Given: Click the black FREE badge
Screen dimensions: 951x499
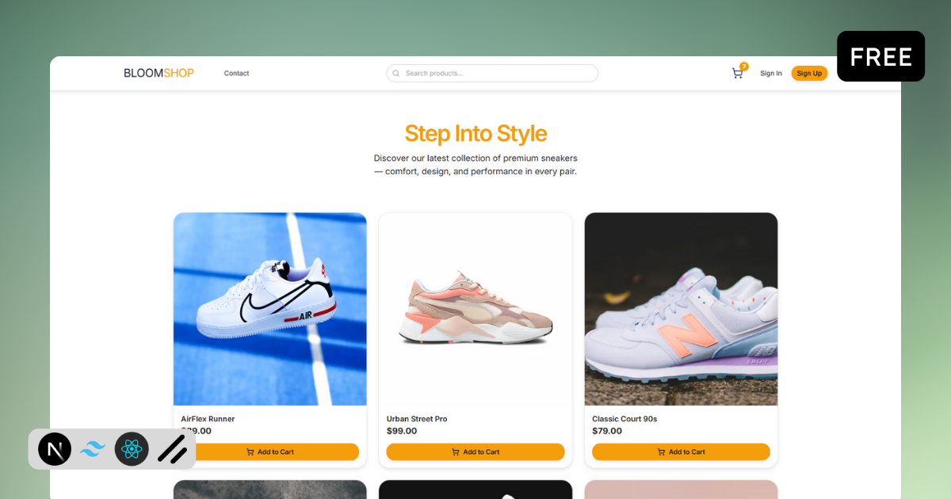Looking at the screenshot, I should [x=880, y=56].
